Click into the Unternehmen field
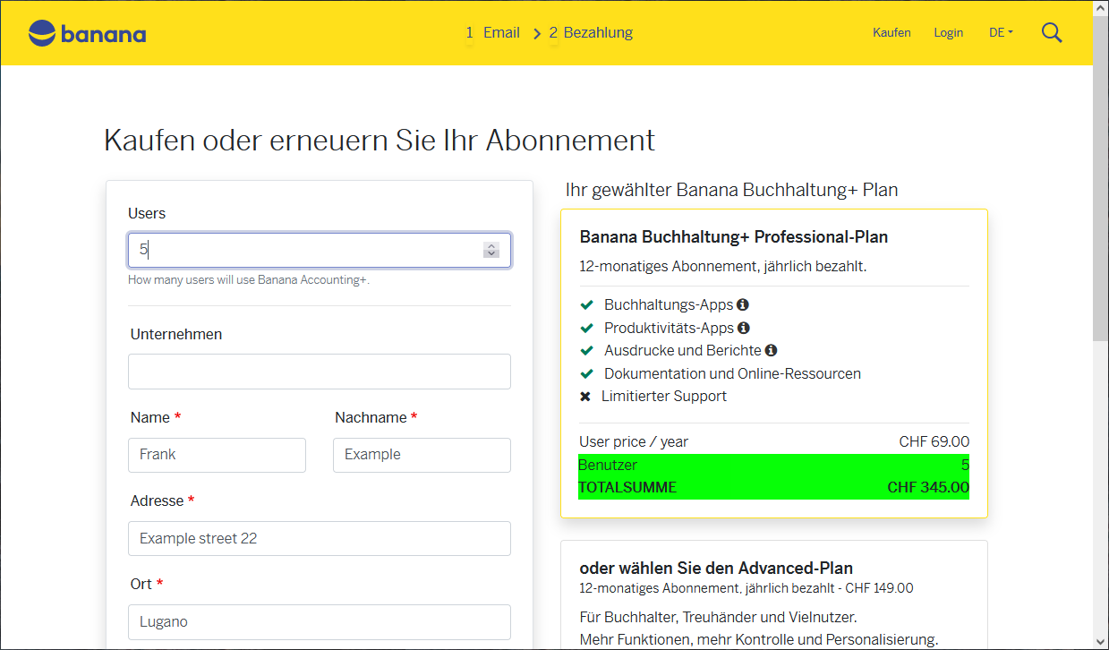This screenshot has width=1109, height=650. pyautogui.click(x=320, y=371)
